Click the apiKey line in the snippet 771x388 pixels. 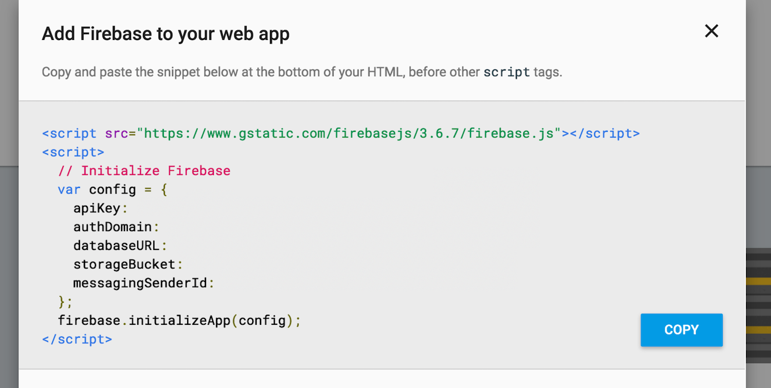(x=101, y=208)
